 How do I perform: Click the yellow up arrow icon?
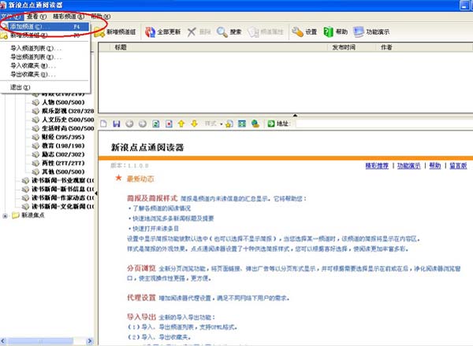(x=181, y=123)
